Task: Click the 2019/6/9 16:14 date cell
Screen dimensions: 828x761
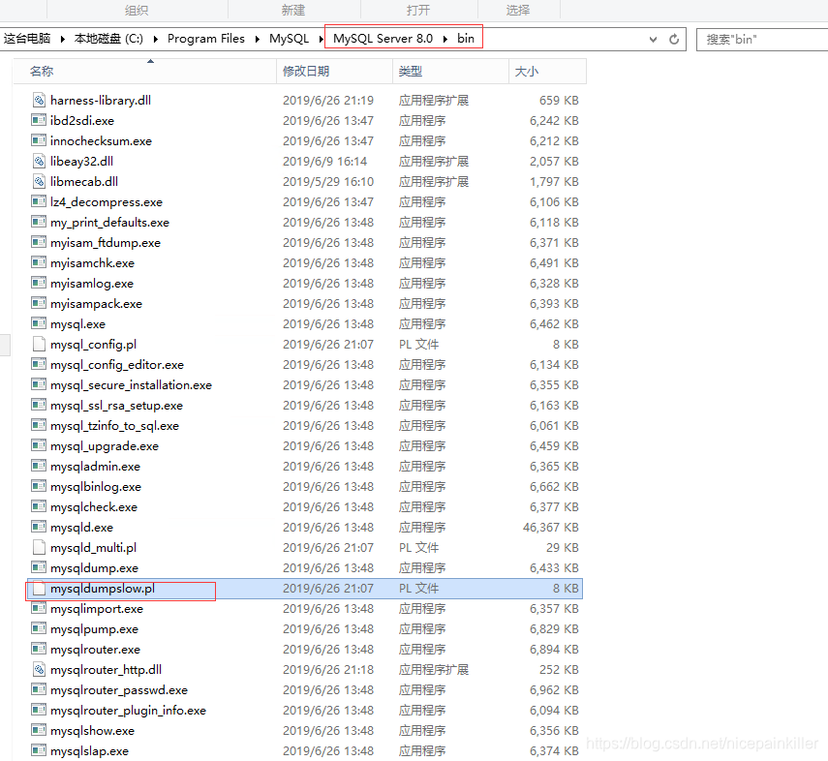Action: pyautogui.click(x=324, y=161)
